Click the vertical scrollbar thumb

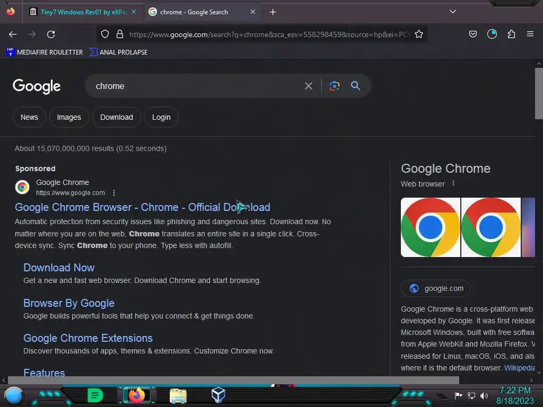point(539,93)
